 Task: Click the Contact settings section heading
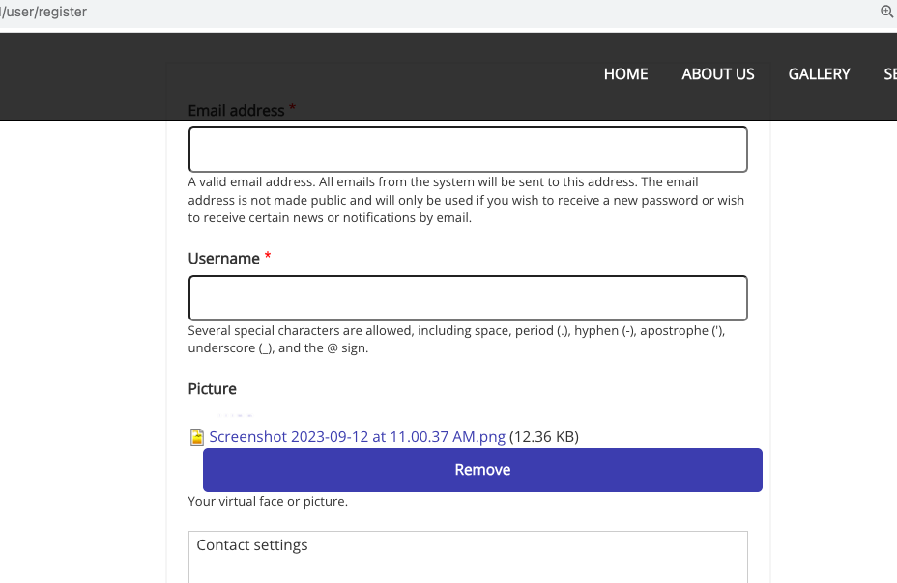252,545
